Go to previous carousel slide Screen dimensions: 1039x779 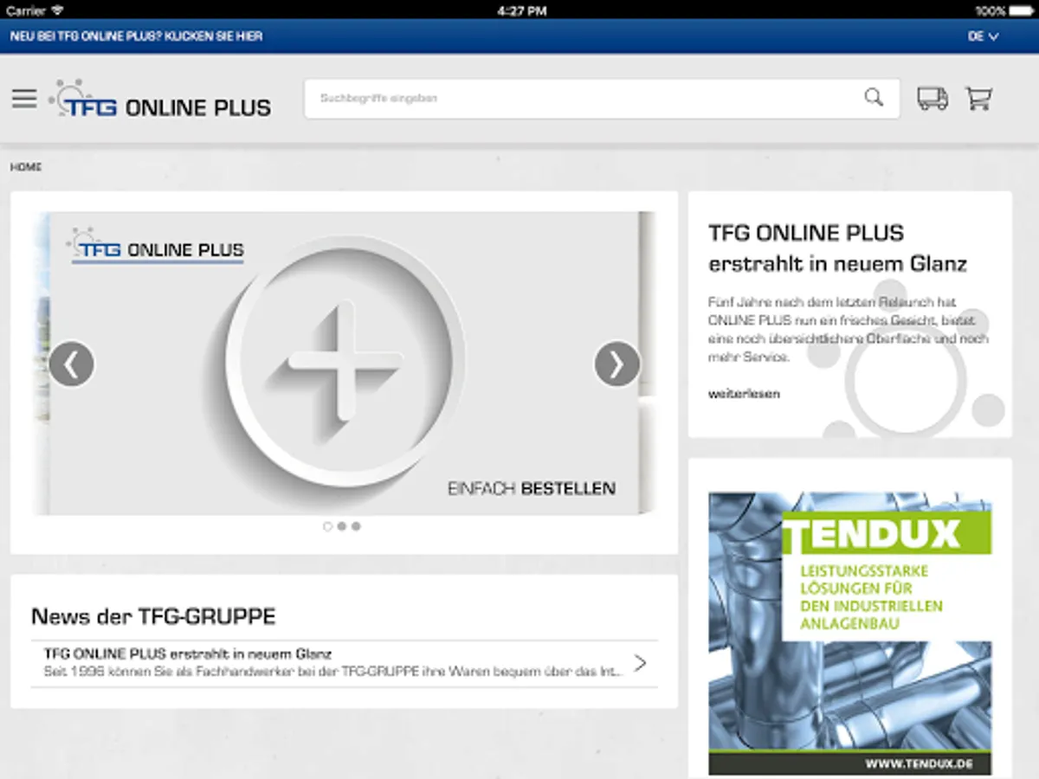point(72,364)
